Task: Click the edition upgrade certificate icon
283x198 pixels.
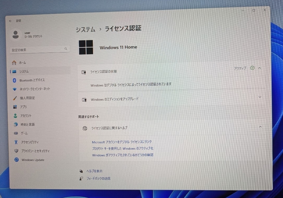Action: [84, 100]
